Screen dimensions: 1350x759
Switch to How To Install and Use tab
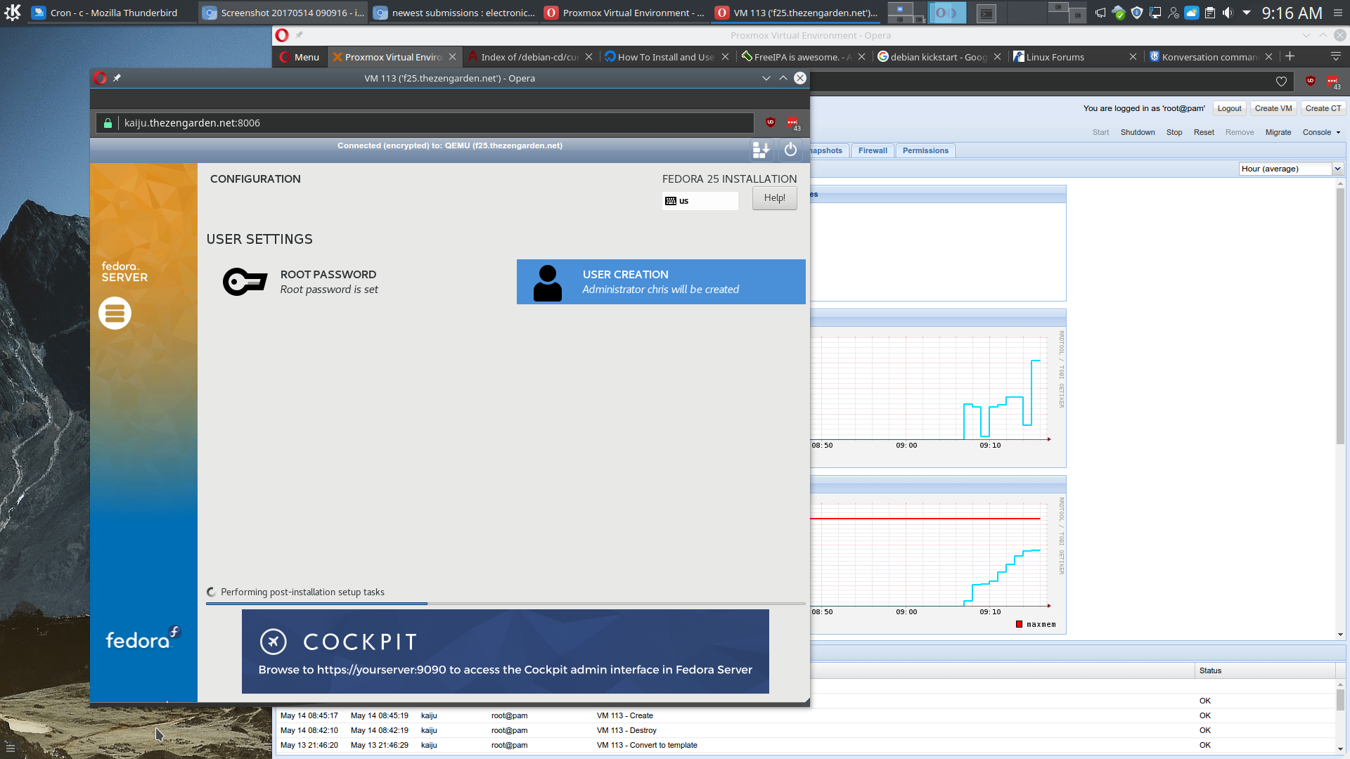point(666,57)
